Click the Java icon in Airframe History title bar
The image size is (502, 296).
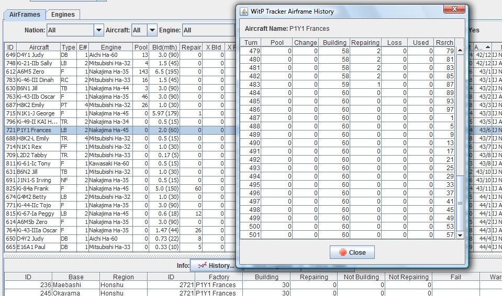point(244,11)
